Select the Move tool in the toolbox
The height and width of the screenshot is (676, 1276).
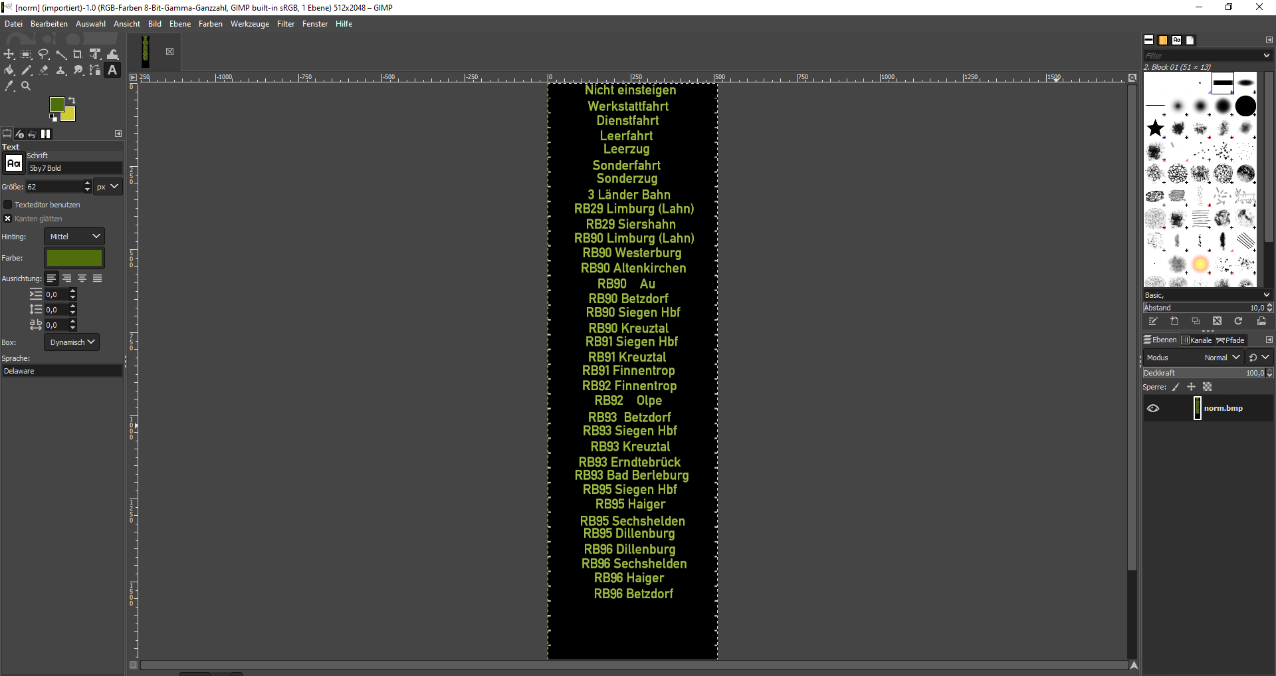click(x=9, y=55)
